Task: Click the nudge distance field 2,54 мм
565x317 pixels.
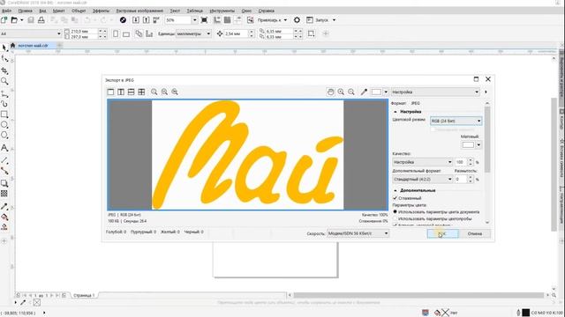Action: point(237,33)
